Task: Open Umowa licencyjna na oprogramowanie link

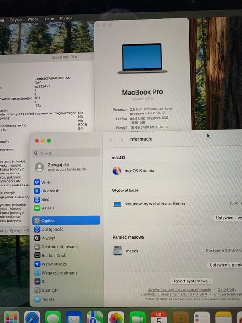Action: tap(179, 289)
